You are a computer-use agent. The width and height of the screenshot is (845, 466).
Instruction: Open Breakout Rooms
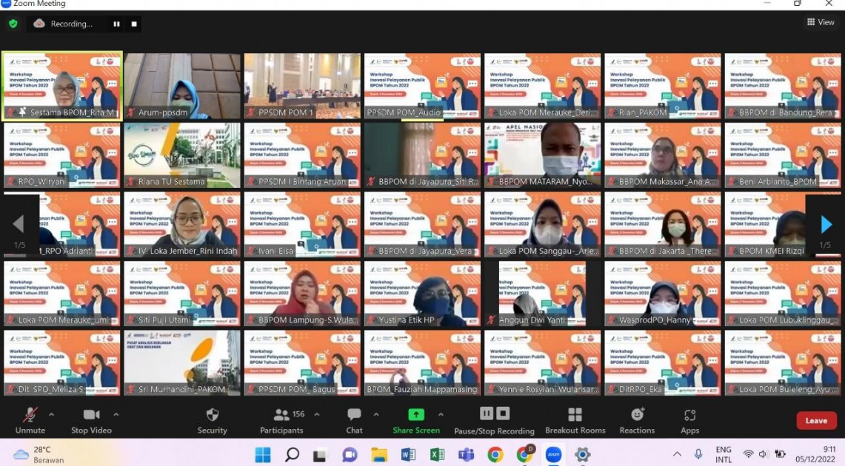pyautogui.click(x=574, y=415)
